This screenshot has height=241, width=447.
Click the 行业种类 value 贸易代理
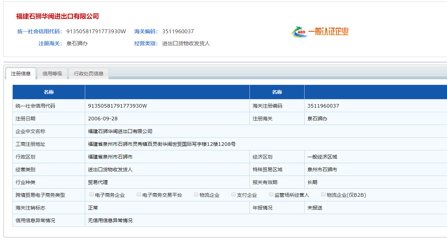[x=98, y=182]
